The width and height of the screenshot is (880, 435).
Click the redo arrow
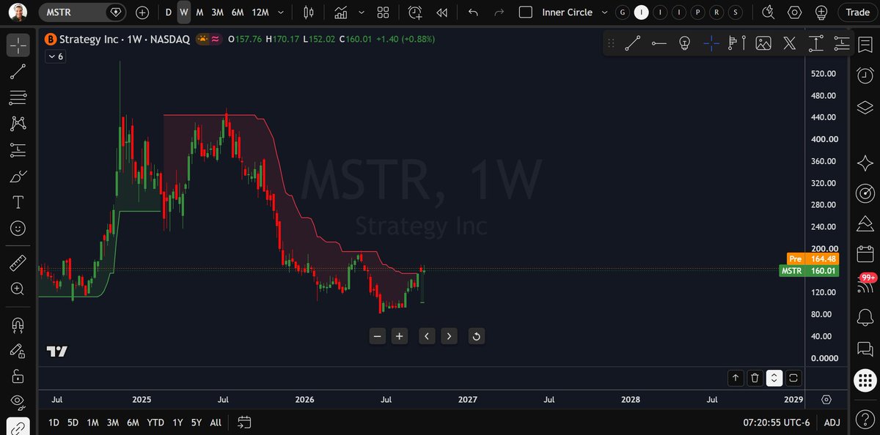pyautogui.click(x=499, y=12)
